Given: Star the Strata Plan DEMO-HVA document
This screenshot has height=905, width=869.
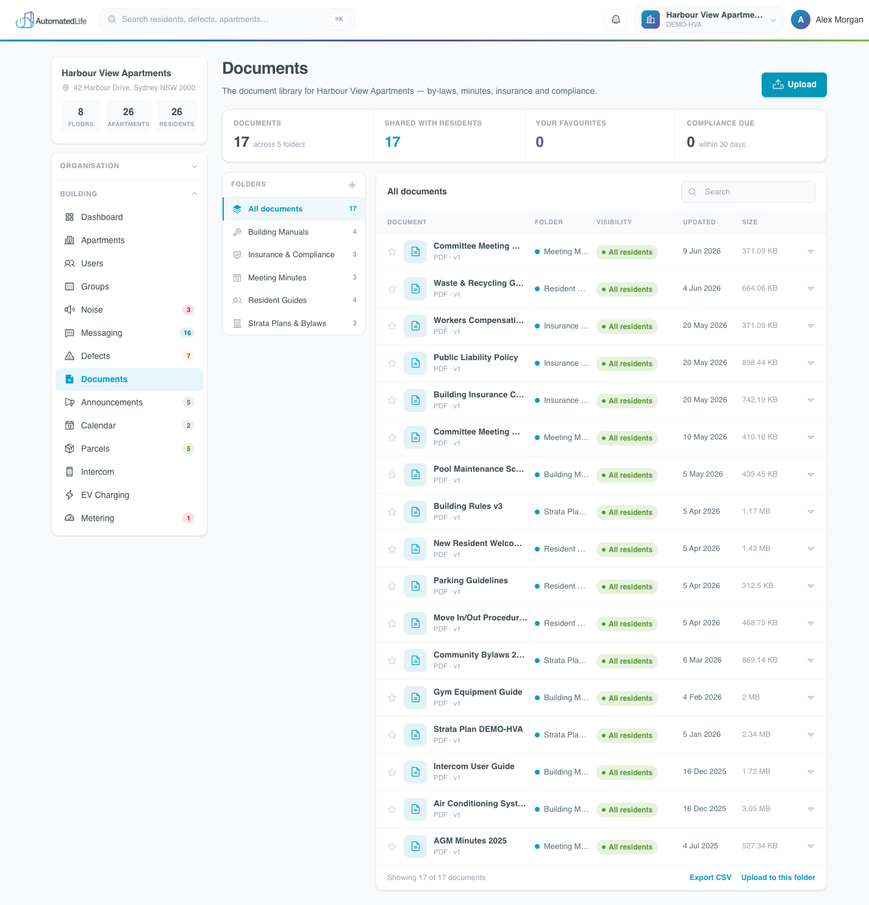Looking at the screenshot, I should [x=392, y=735].
